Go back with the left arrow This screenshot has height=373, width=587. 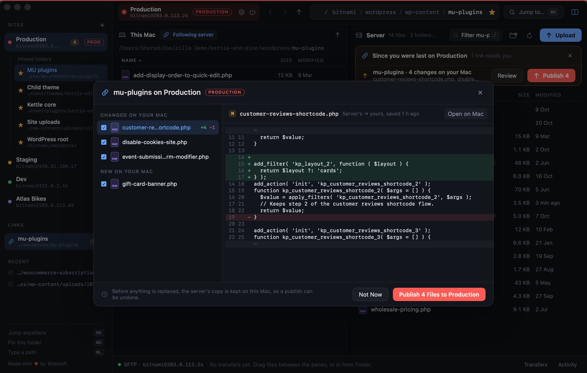click(x=270, y=12)
